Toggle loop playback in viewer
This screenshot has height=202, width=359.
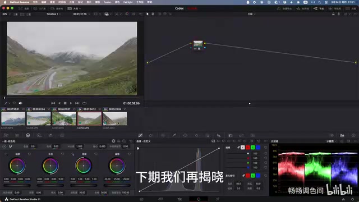tap(85, 103)
